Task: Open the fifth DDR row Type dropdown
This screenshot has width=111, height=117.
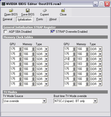Action: tap(100, 69)
